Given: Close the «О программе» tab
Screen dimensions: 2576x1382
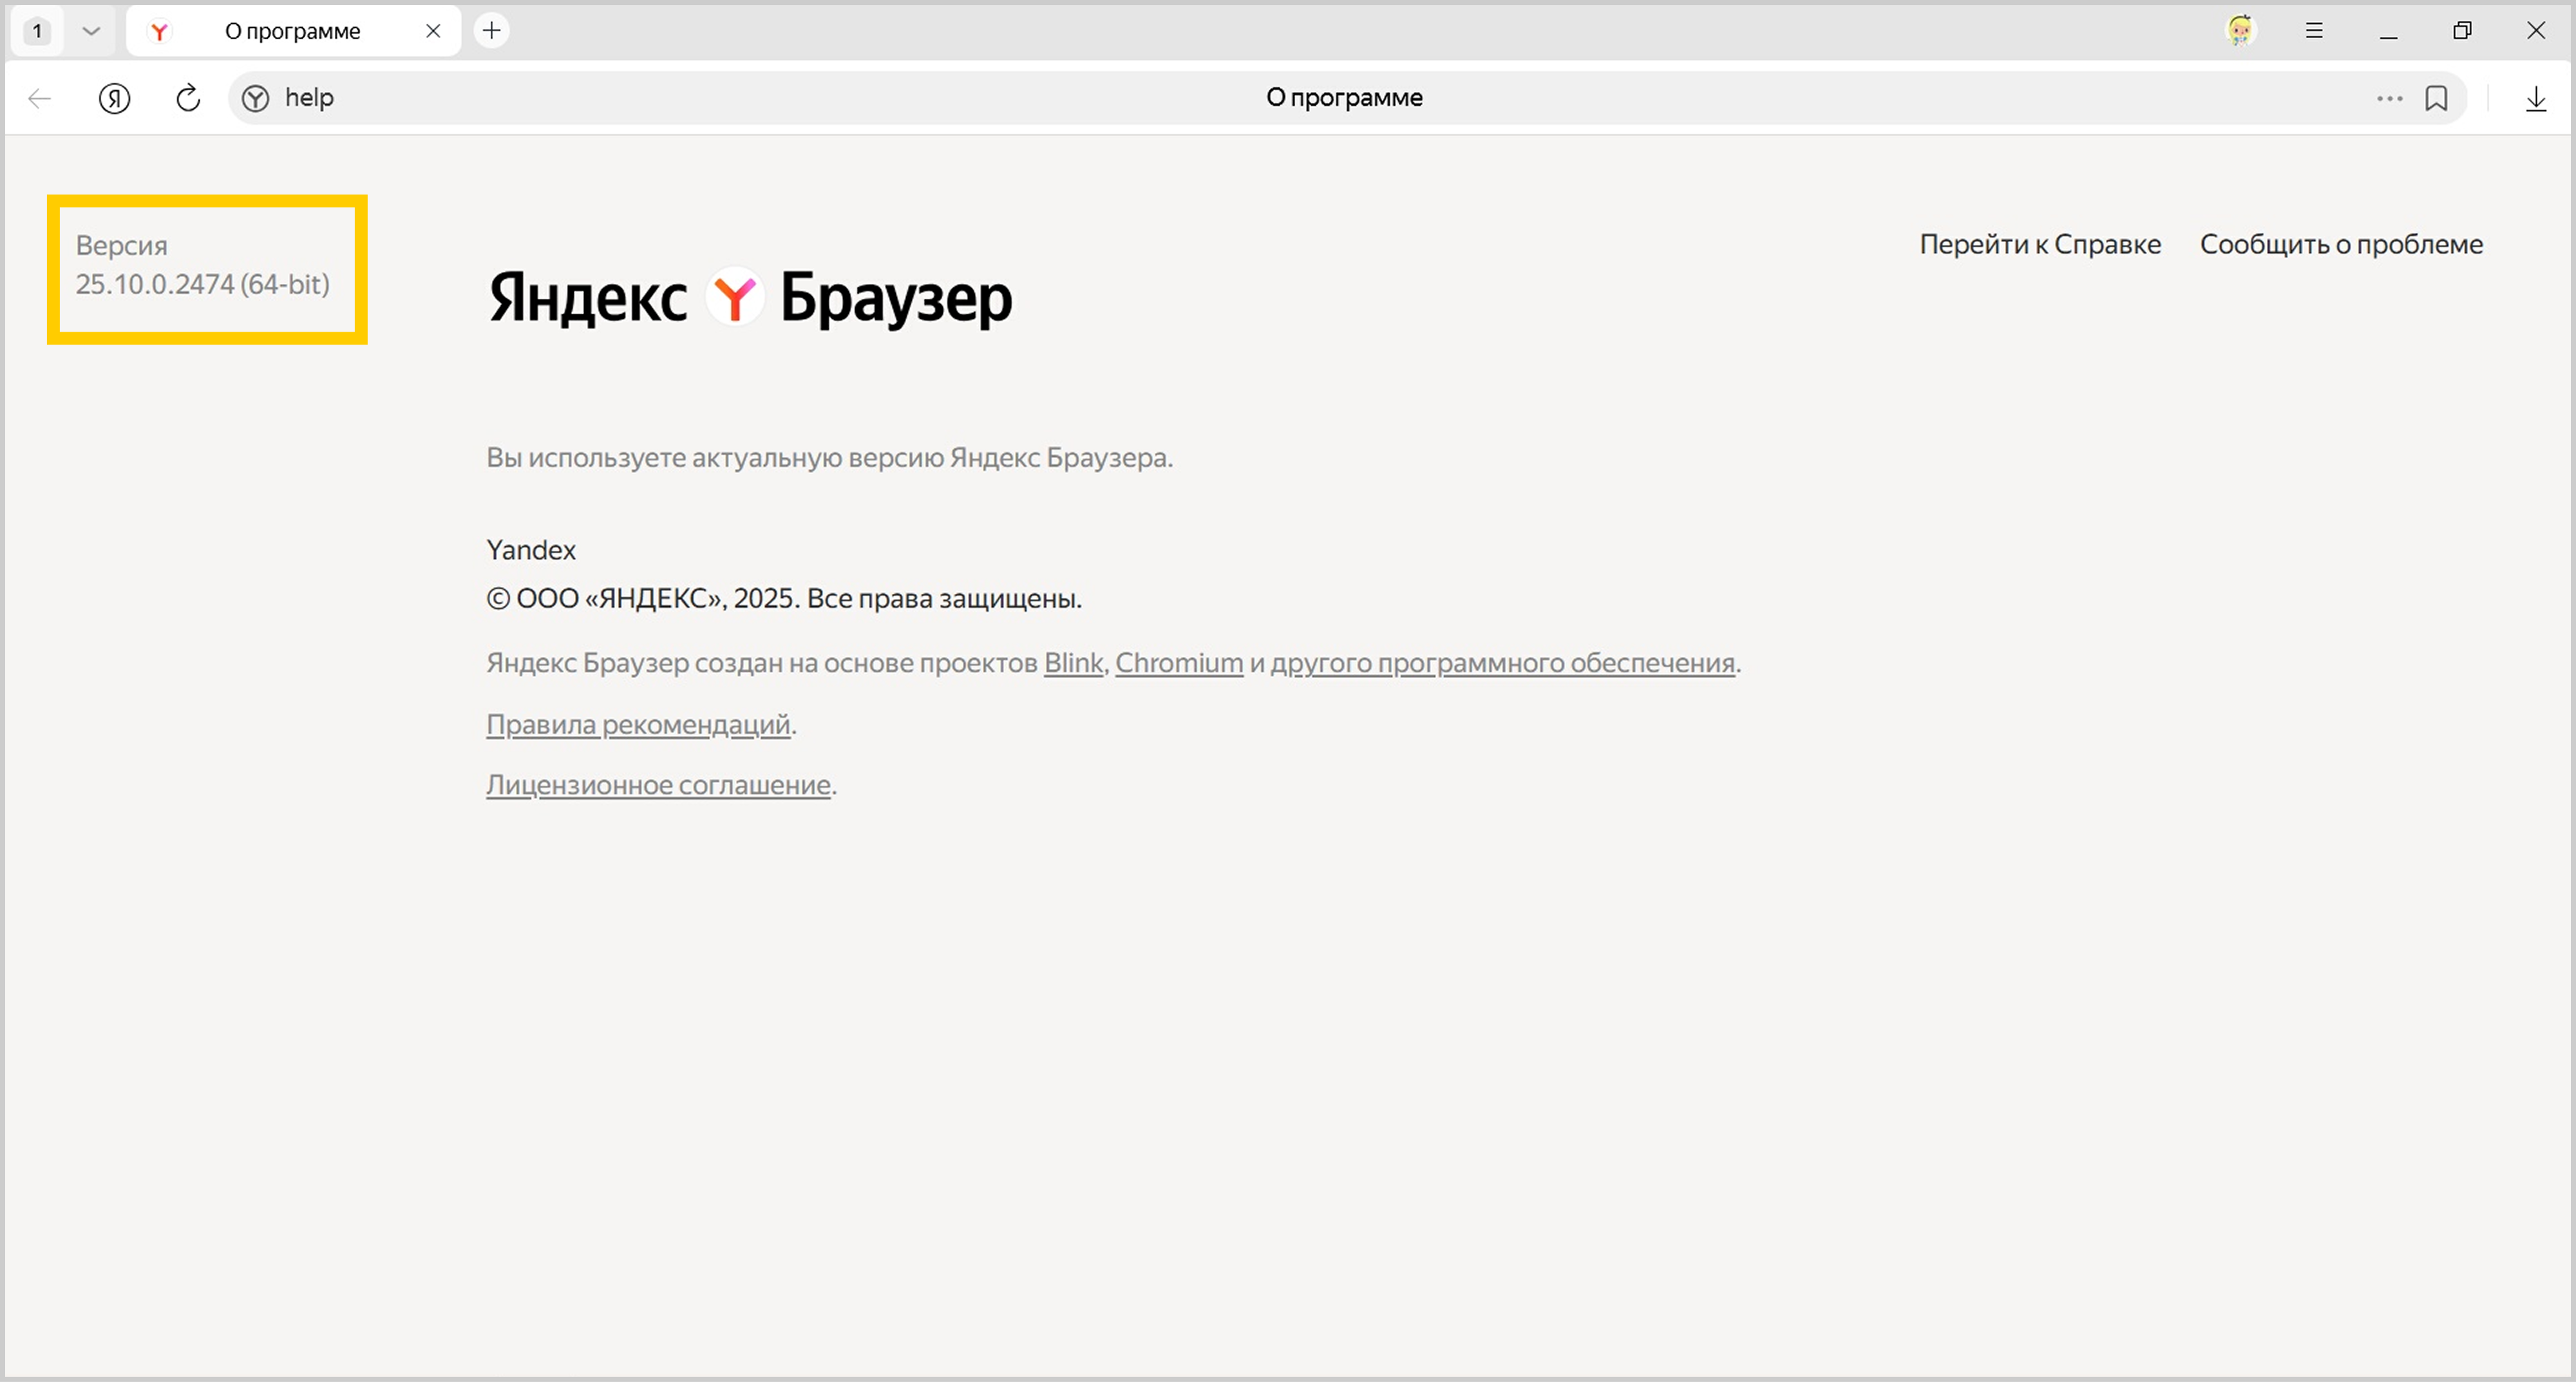Looking at the screenshot, I should [x=433, y=31].
